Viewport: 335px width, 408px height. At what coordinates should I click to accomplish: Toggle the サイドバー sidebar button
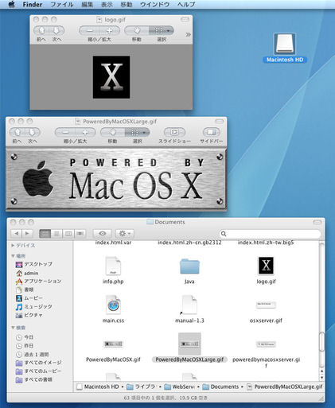[x=212, y=132]
